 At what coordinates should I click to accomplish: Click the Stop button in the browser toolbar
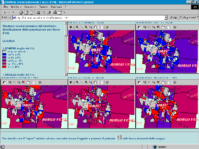coord(21,12)
